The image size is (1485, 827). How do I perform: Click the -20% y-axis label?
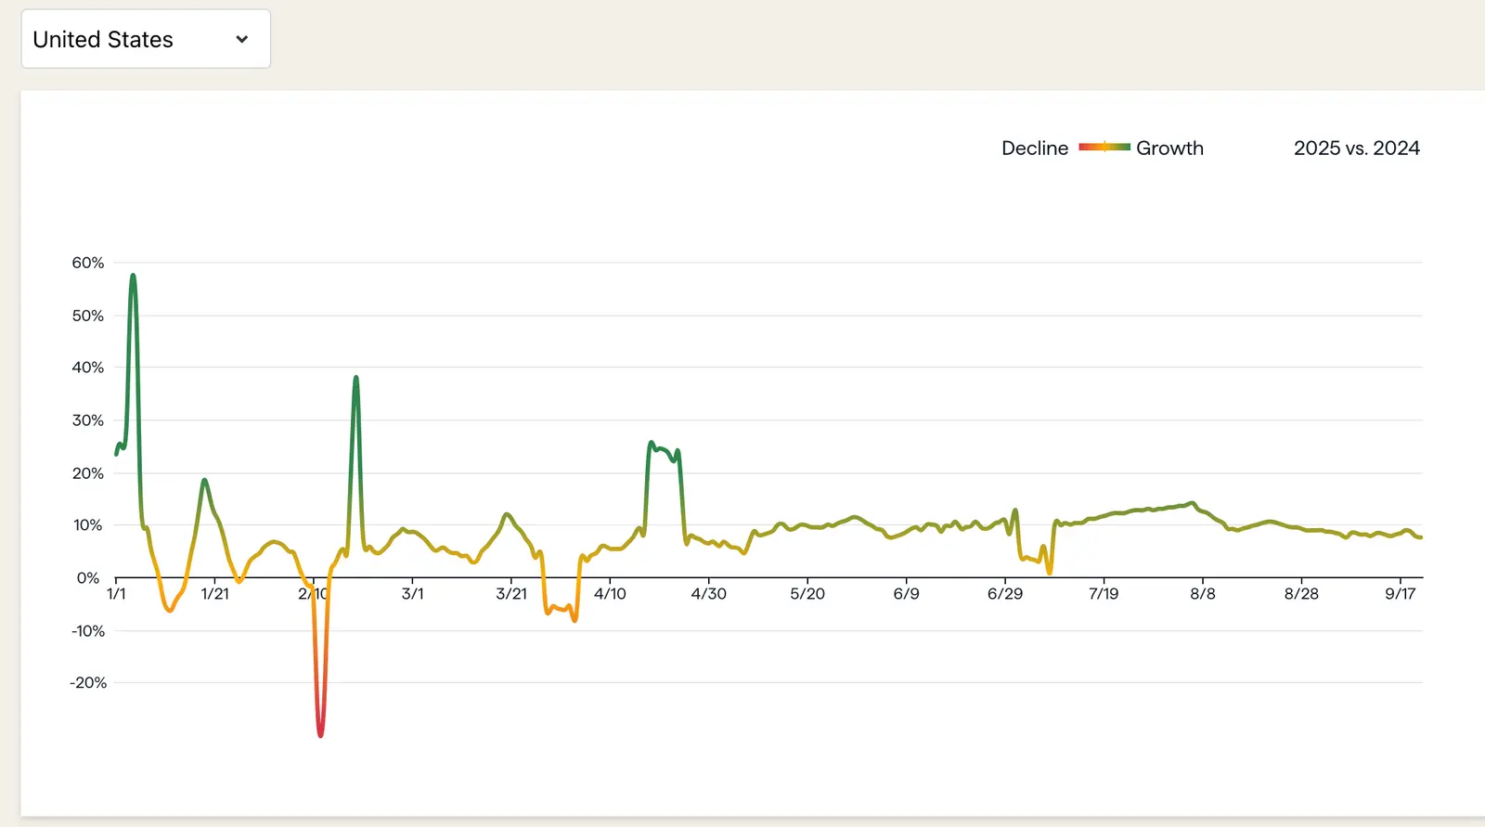(88, 683)
